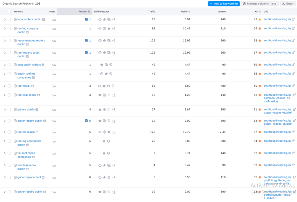297x202 pixels.
Task: Export the organic positions table
Action: [288, 3]
